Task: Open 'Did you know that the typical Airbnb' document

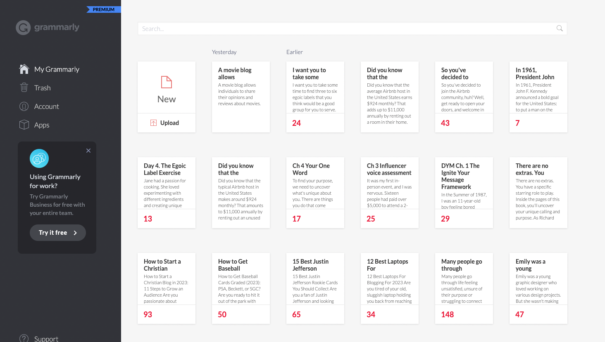Action: 241,193
